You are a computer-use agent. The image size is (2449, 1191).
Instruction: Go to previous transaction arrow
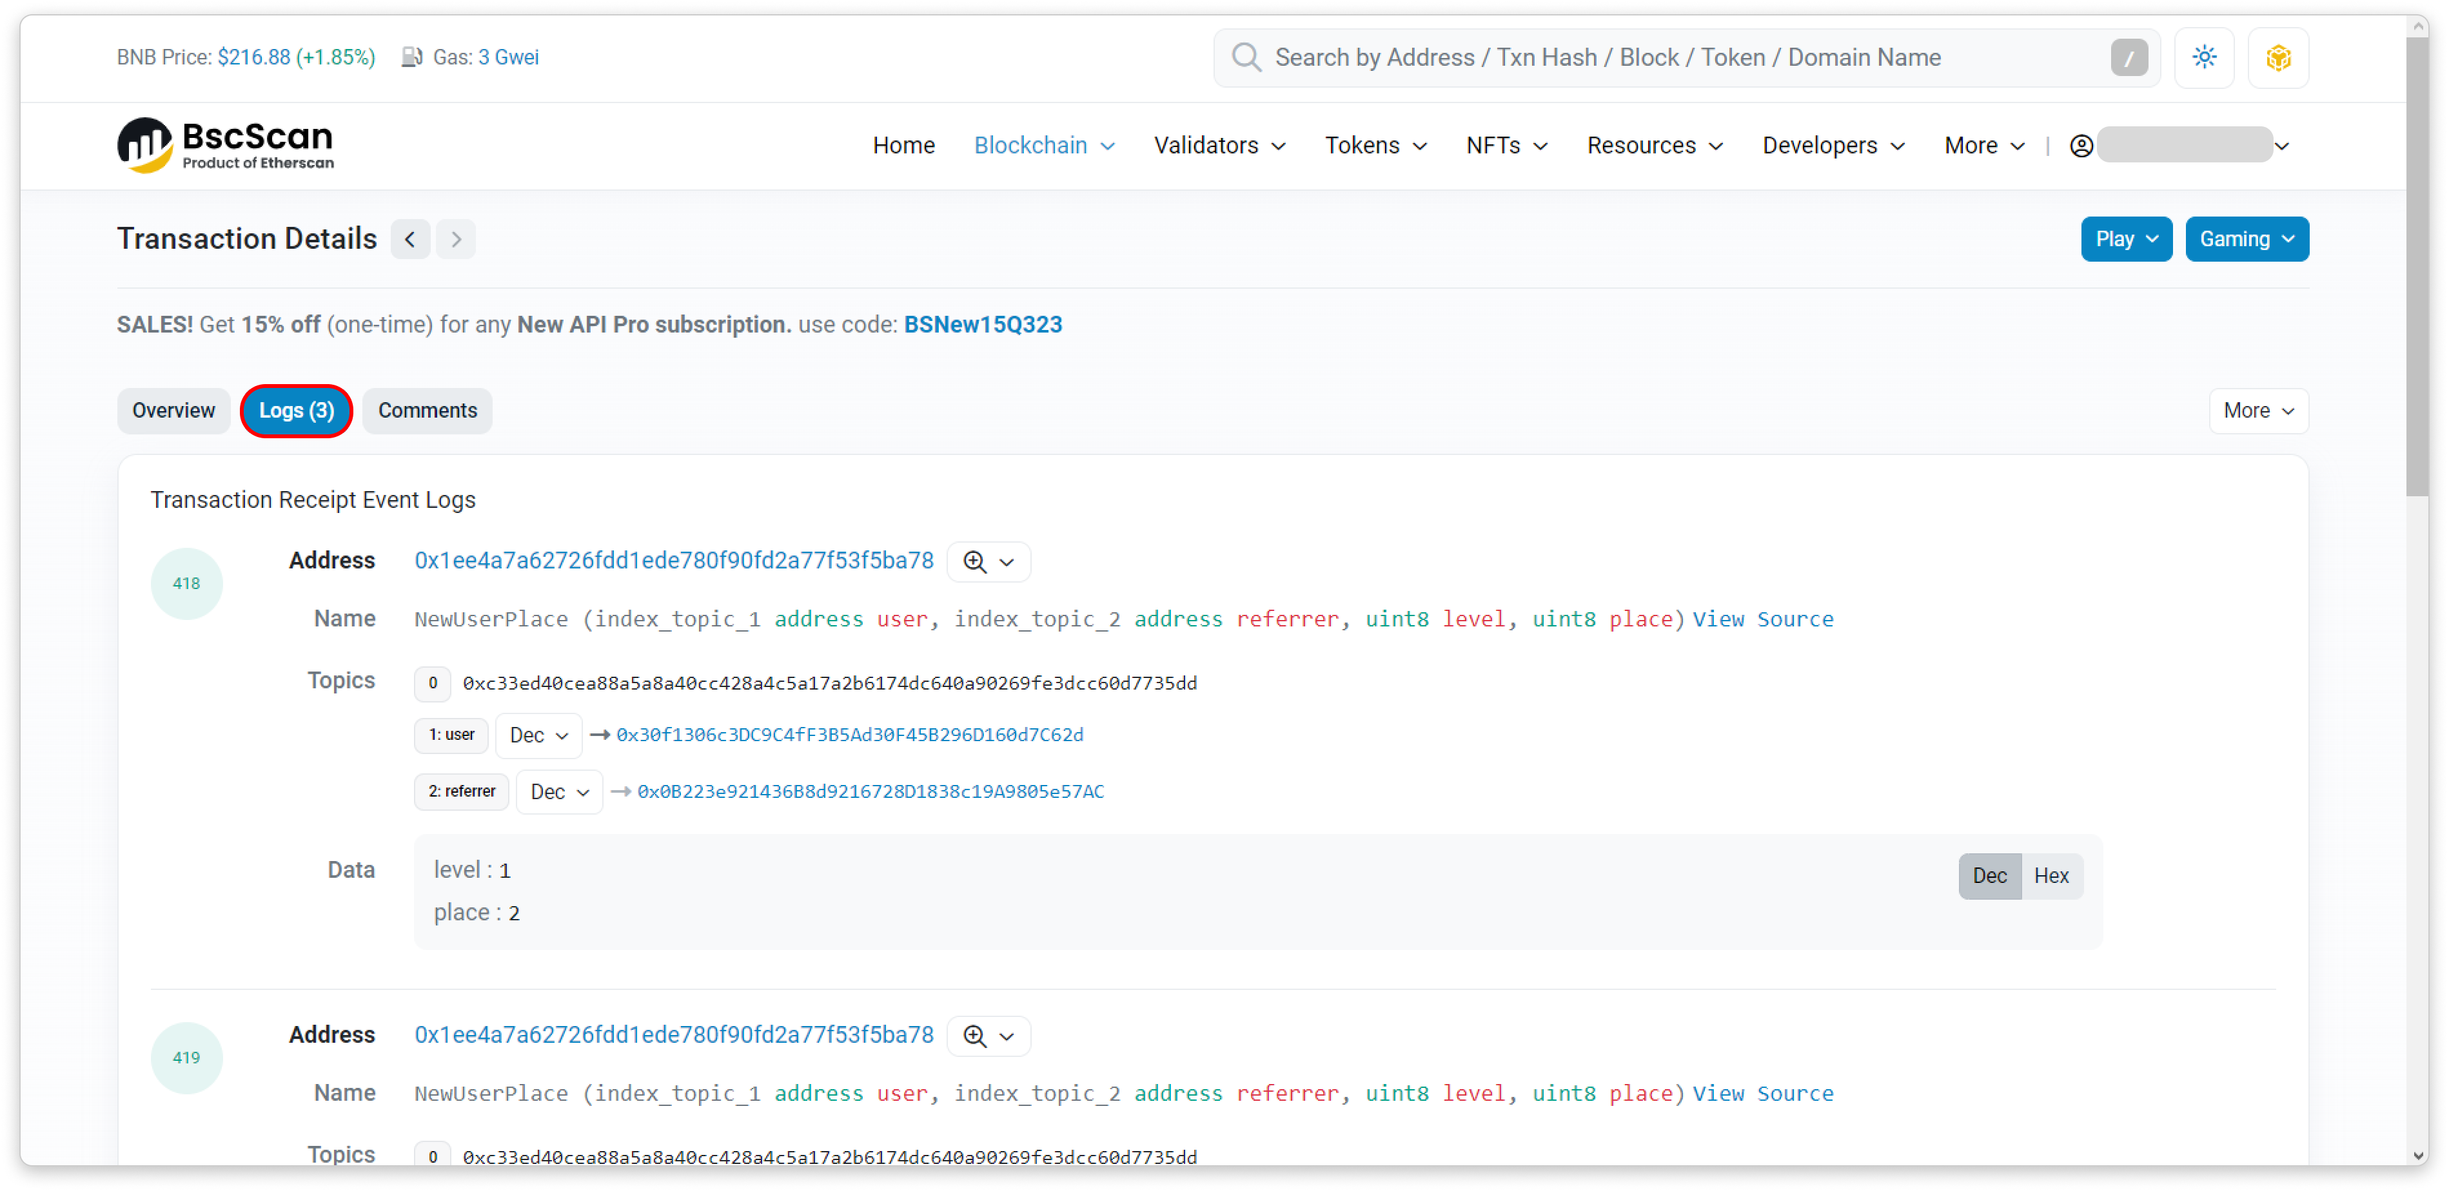409,240
